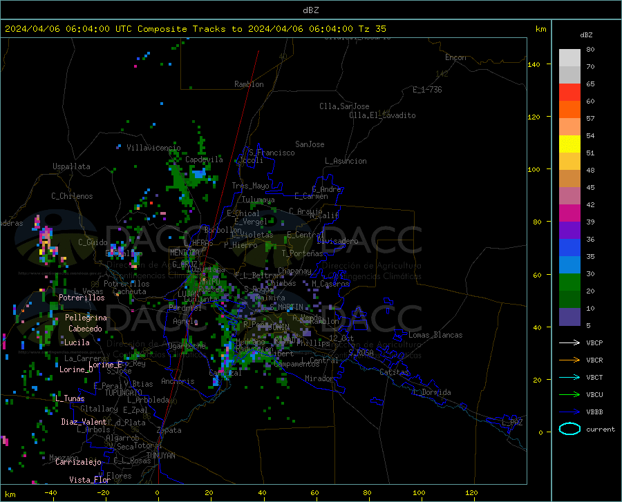Click the Divisadero map label
Screen dimensions: 622x502
337,241
